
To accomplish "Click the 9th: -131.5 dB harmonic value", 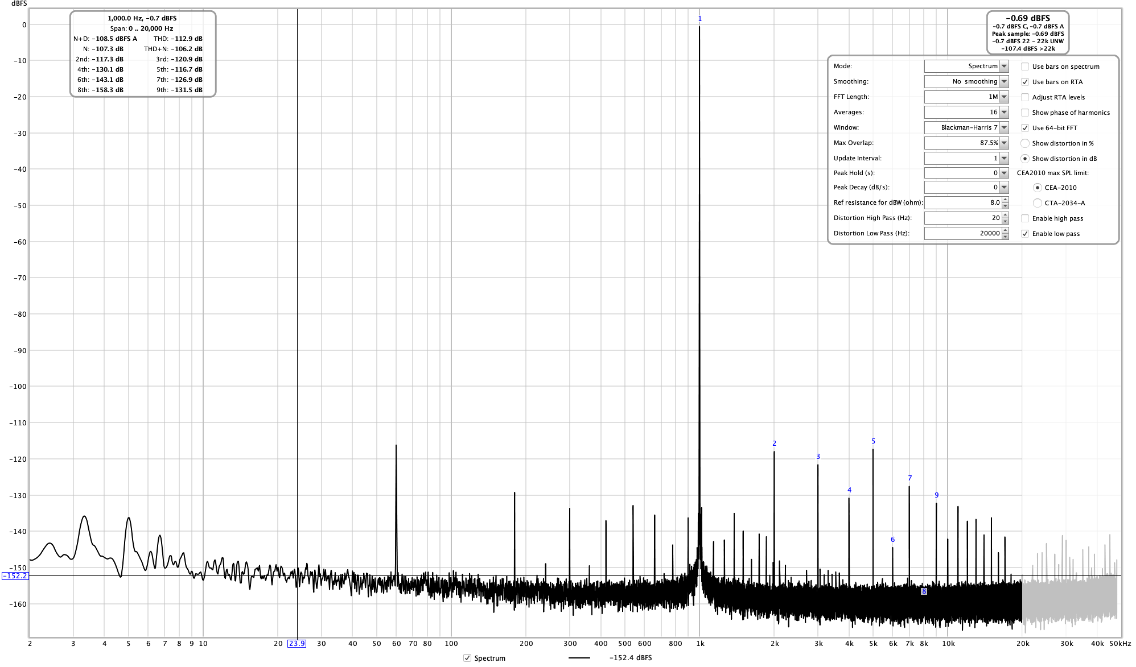I will (x=179, y=90).
